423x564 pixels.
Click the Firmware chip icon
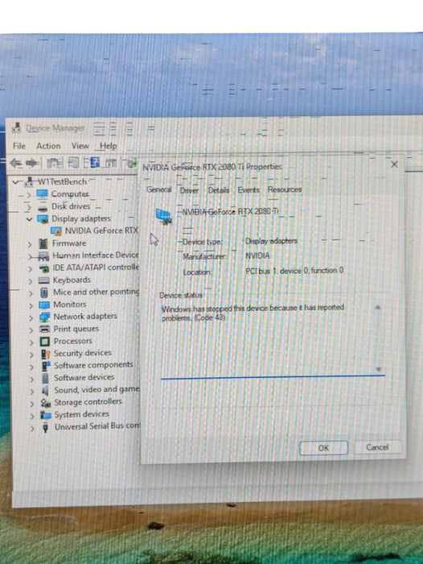[43, 243]
